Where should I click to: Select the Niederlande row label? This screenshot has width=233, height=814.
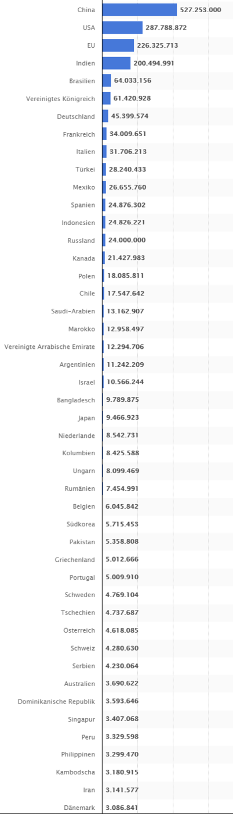(x=77, y=435)
